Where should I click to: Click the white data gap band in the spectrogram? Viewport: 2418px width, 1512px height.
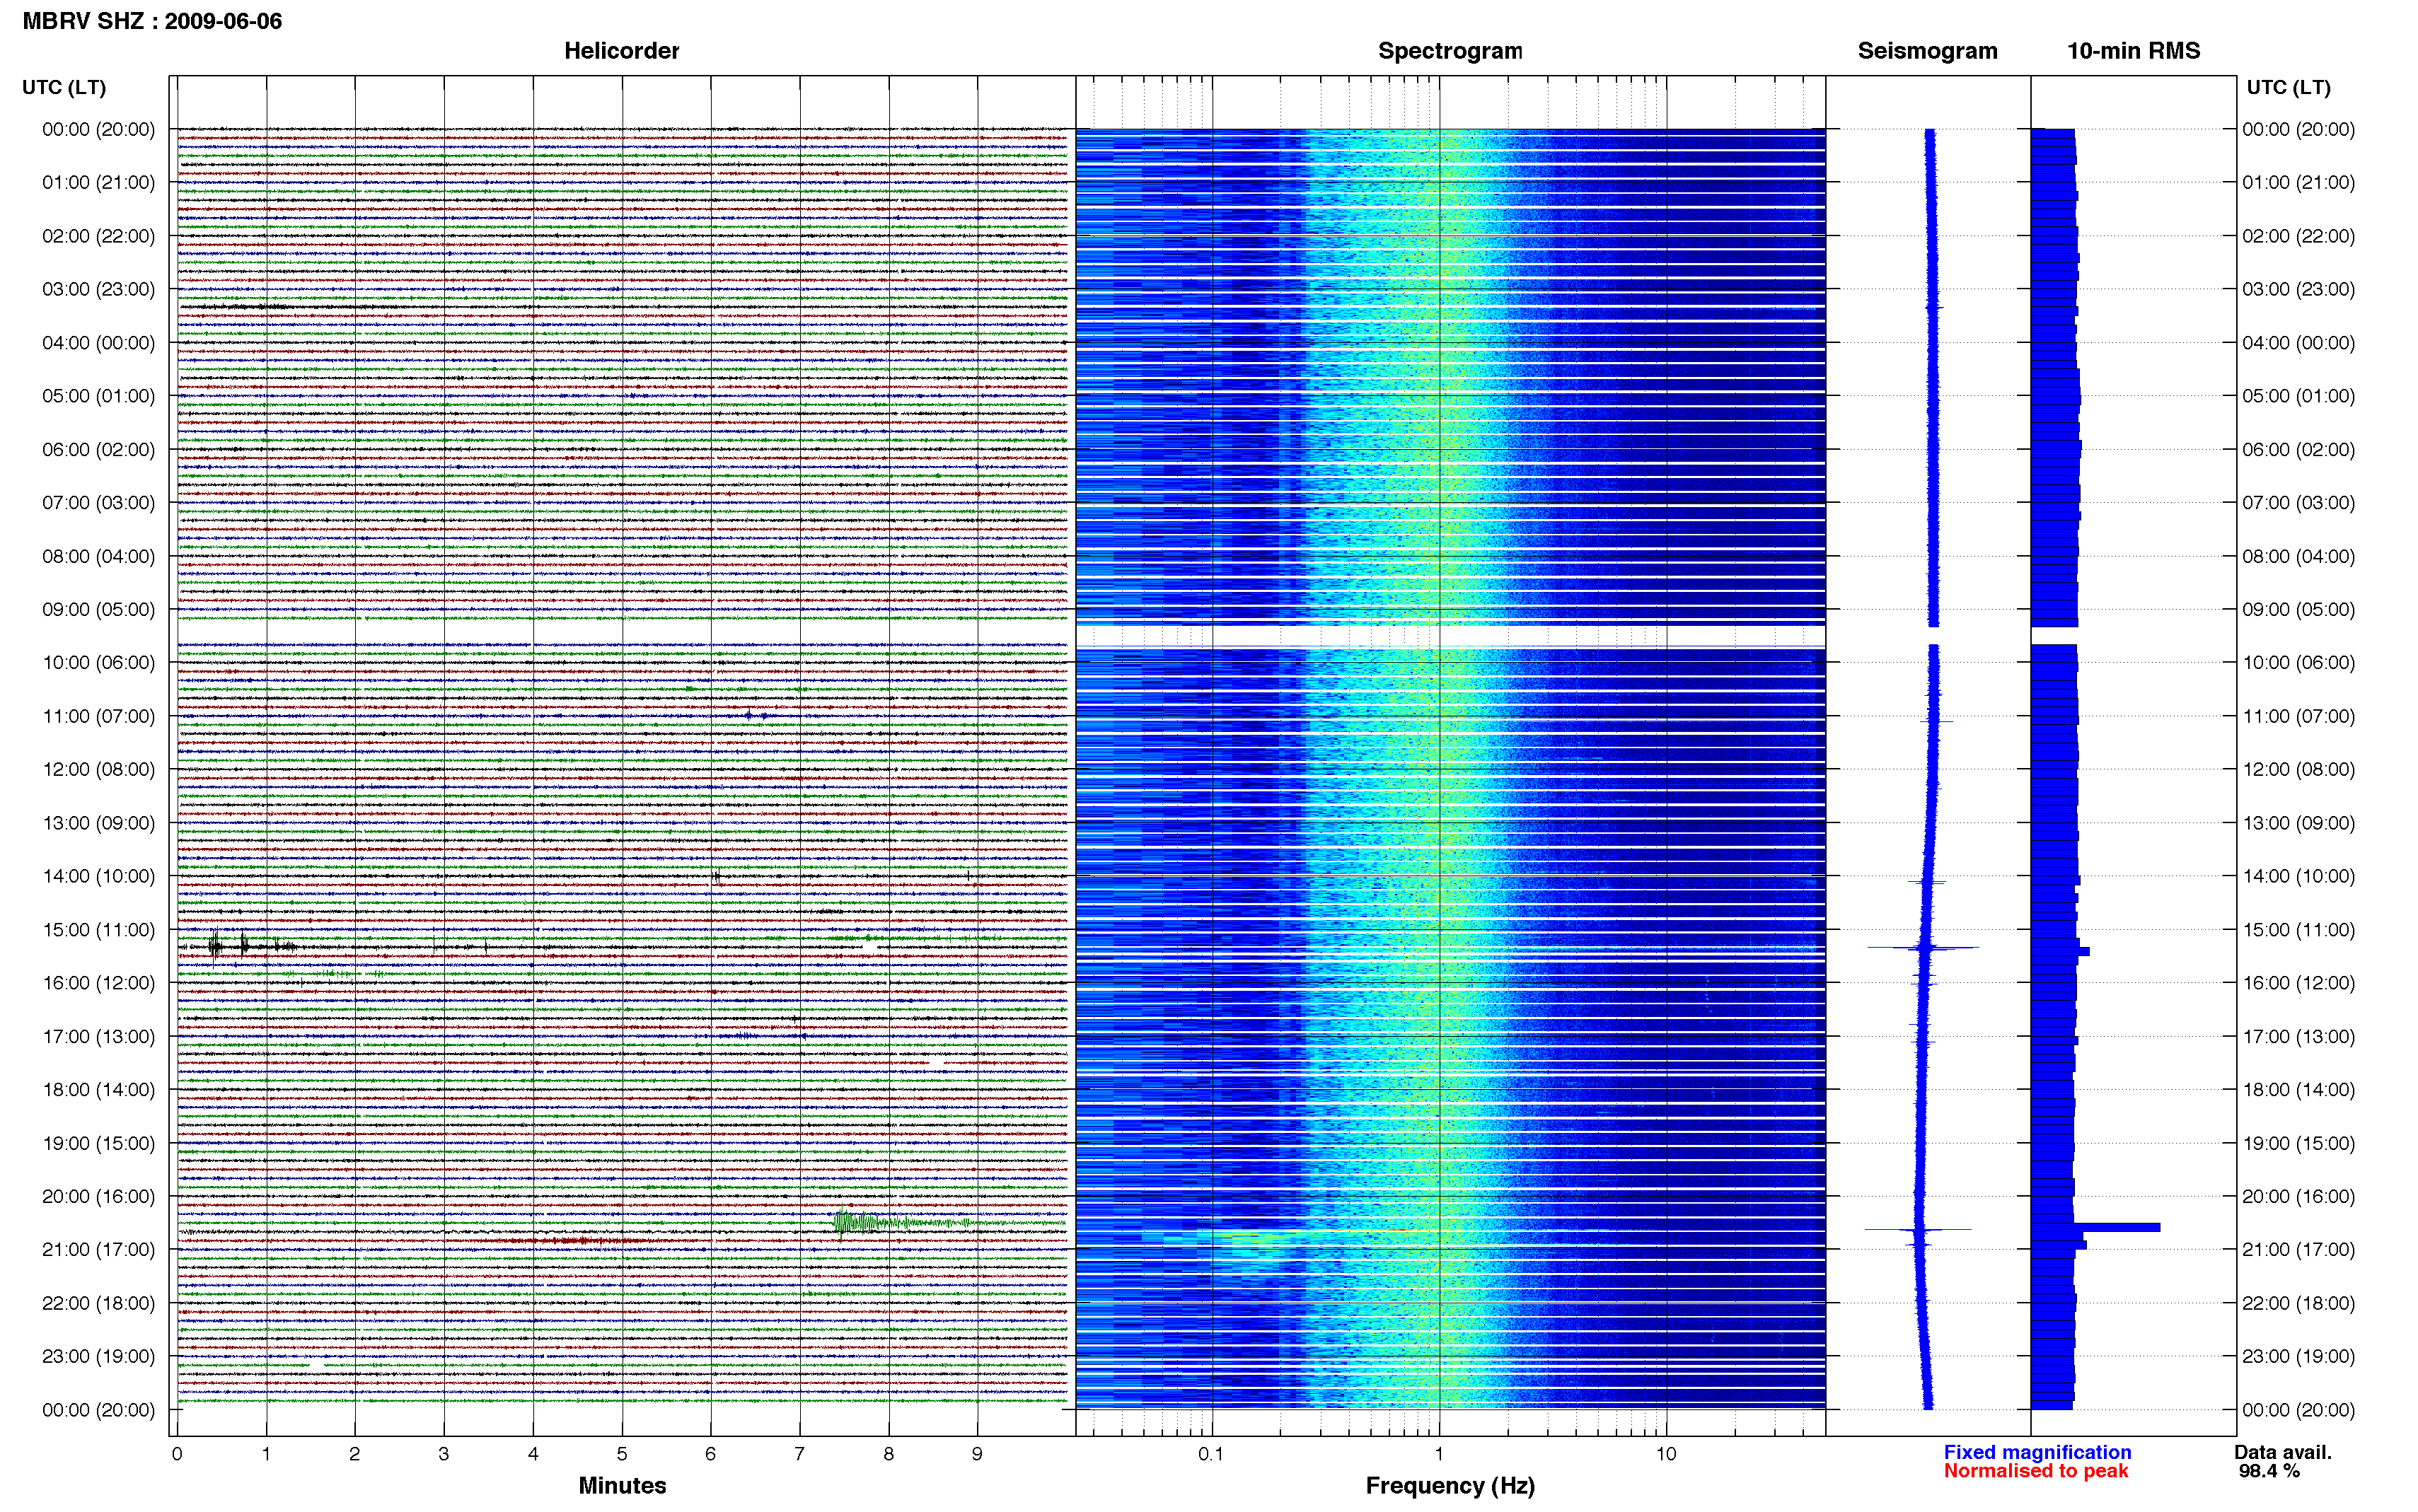point(1450,637)
